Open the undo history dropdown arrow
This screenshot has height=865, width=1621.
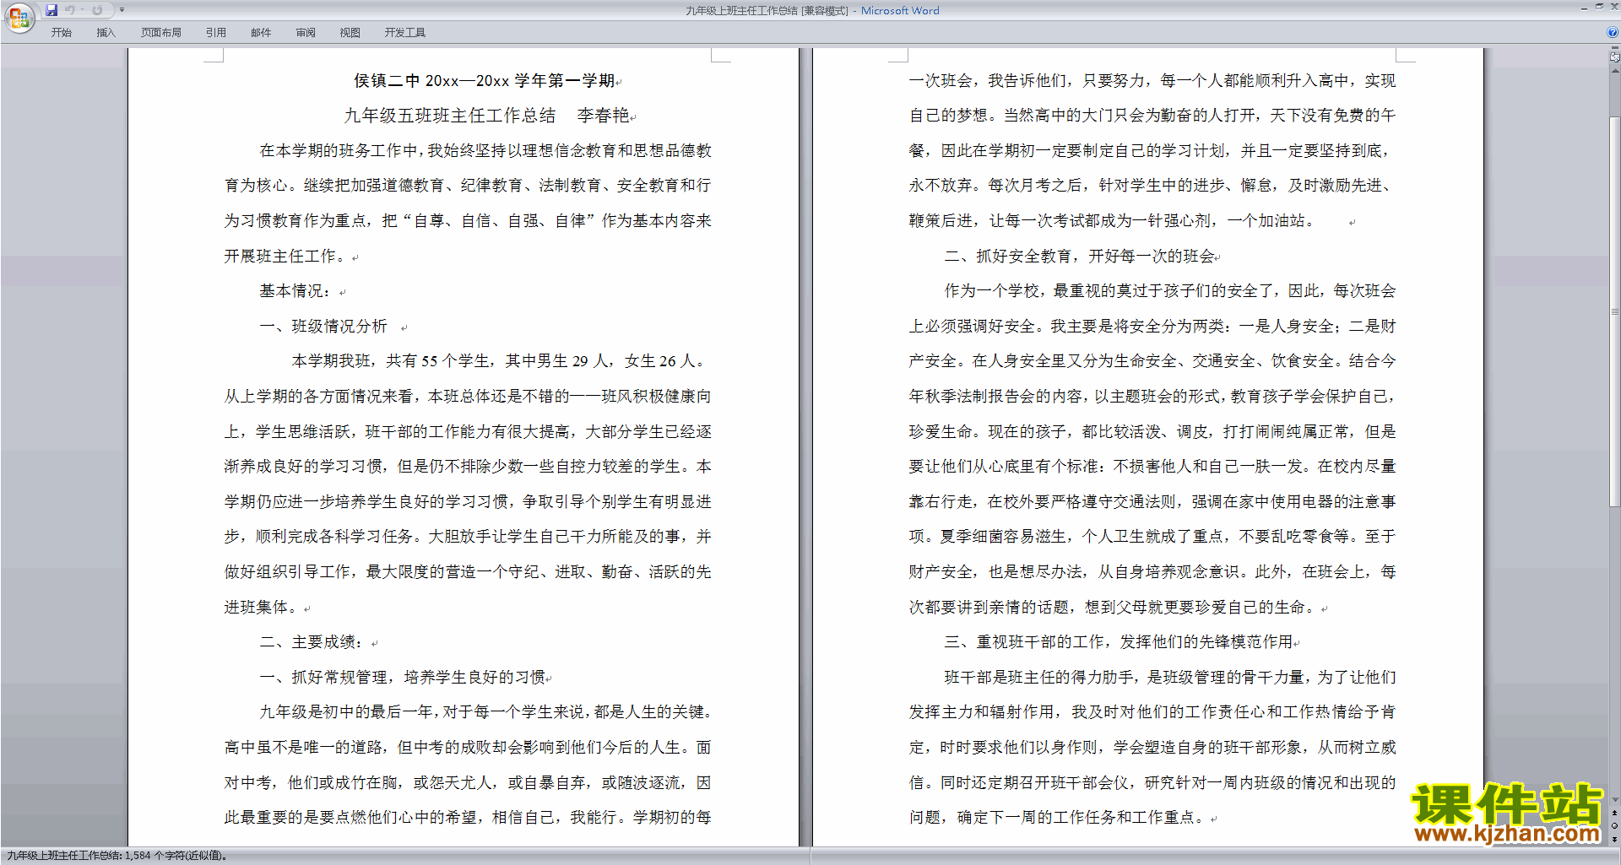[x=82, y=10]
